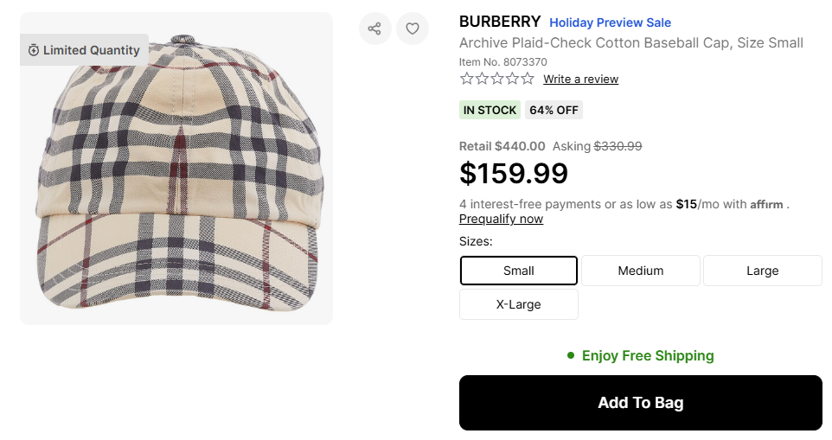Open the Prequalify now link
This screenshot has height=440, width=832.
point(501,219)
